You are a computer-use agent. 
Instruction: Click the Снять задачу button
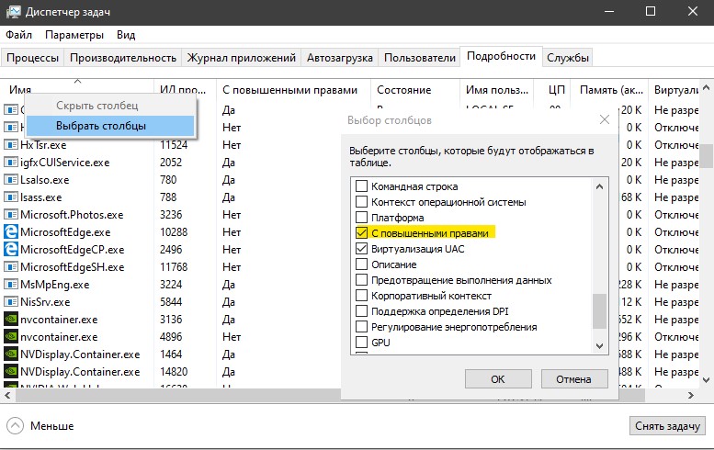pyautogui.click(x=667, y=426)
